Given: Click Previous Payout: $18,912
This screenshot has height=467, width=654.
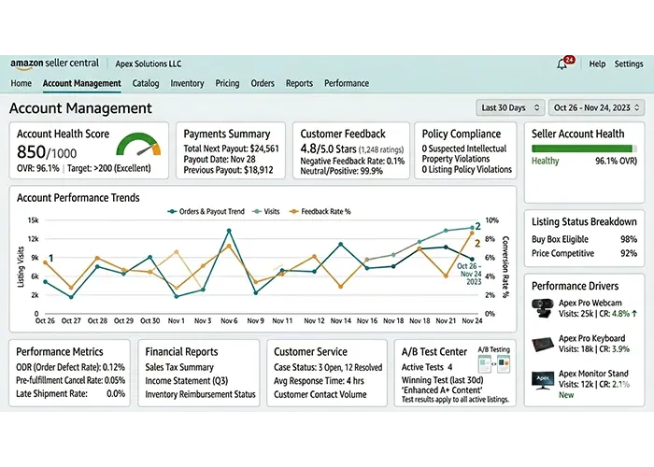Looking at the screenshot, I should click(x=228, y=170).
